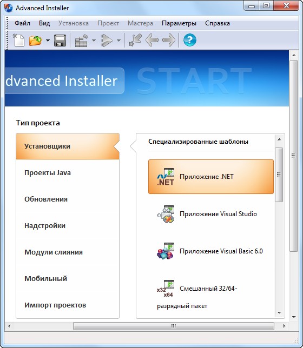Open the Вид menu

pyautogui.click(x=44, y=23)
